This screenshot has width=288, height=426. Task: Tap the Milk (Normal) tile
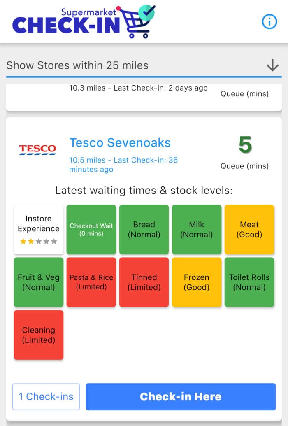click(197, 230)
